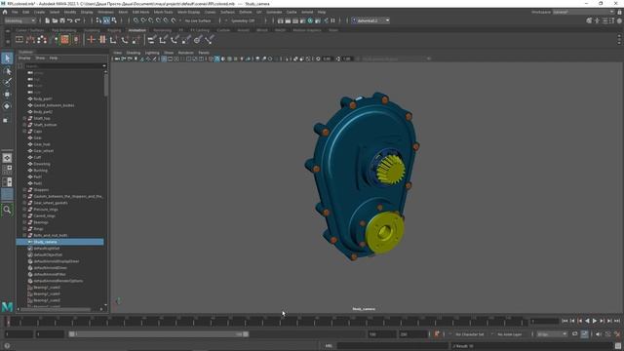Viewport: 624px width, 351px height.
Task: Click the viewport Select Camera icon
Action: [117, 58]
